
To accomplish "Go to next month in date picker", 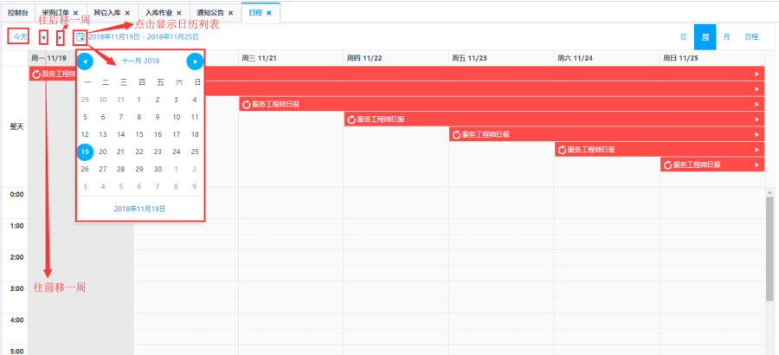I will 195,61.
